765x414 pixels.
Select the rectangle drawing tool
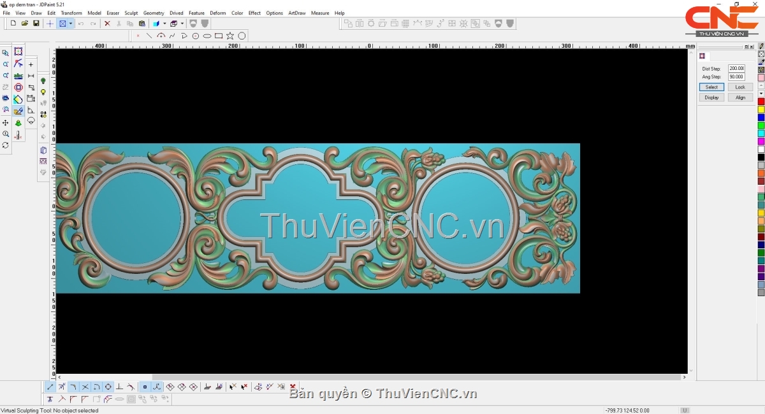click(219, 36)
